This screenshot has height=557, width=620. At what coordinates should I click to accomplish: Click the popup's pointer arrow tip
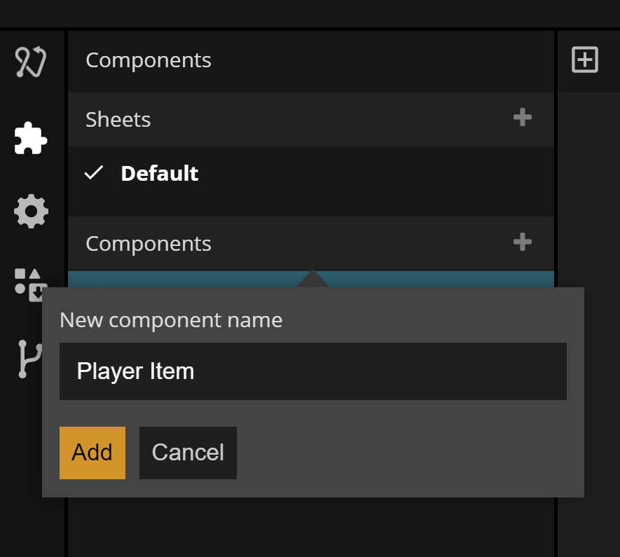click(x=312, y=275)
